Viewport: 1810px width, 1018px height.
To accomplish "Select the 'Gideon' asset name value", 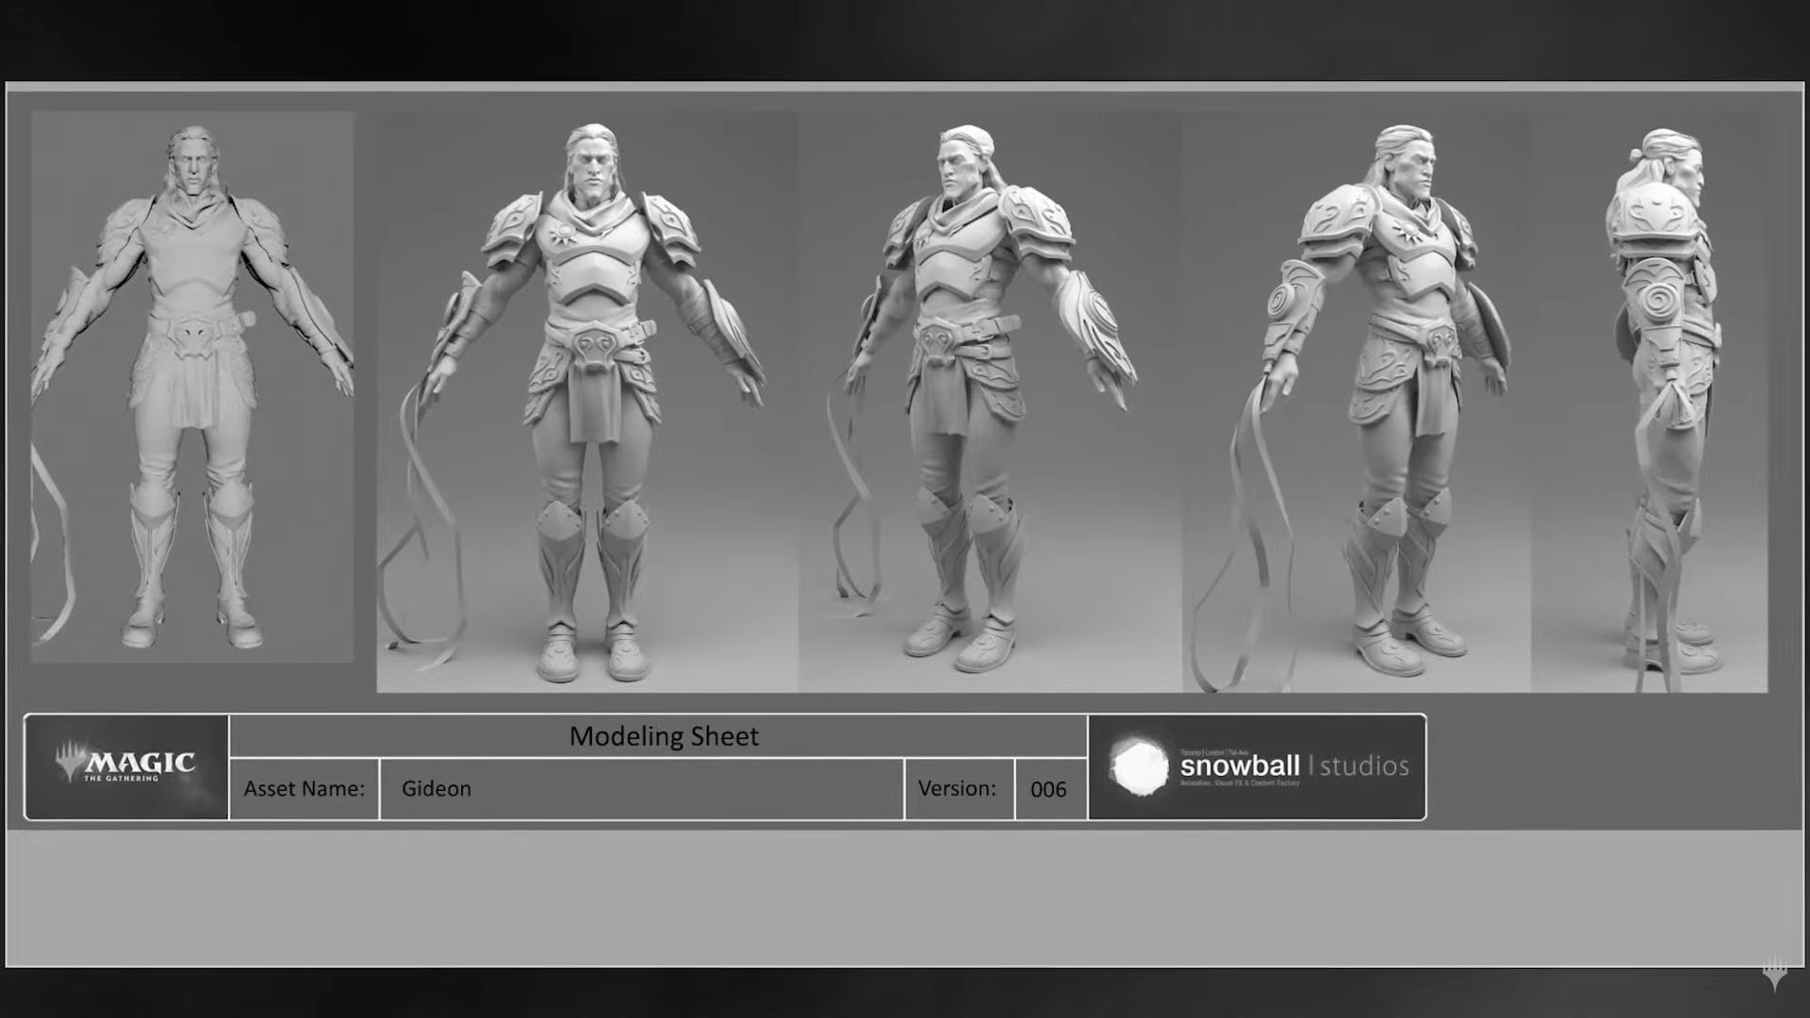I will pos(436,788).
